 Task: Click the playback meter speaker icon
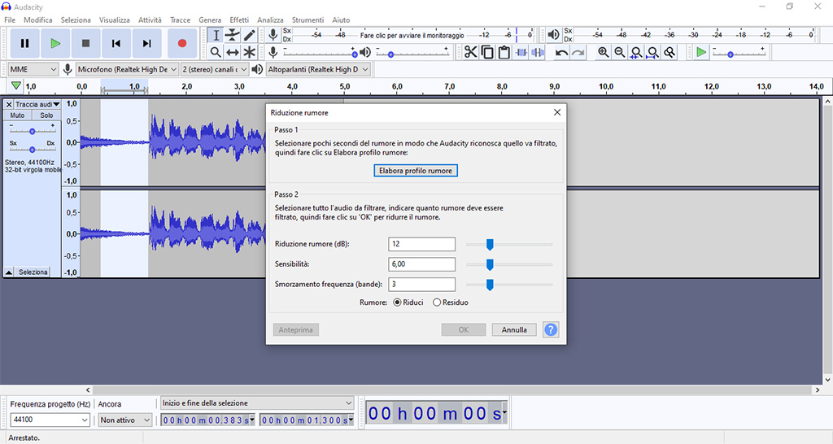(x=553, y=34)
